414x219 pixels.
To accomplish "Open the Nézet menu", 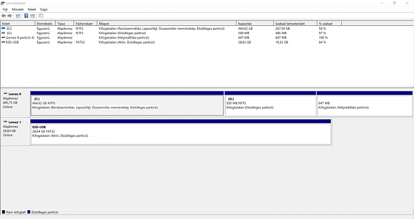I will (31, 9).
